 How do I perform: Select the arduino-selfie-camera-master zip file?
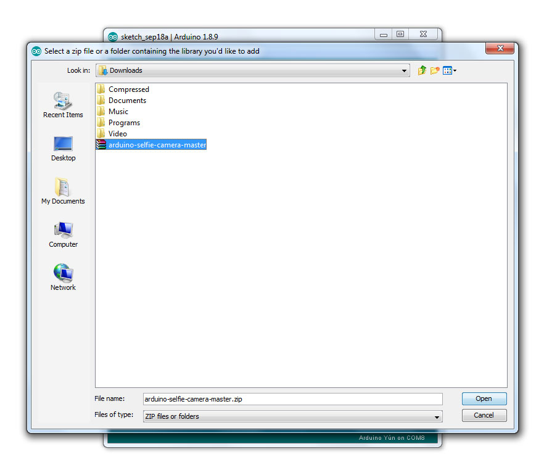(x=151, y=145)
